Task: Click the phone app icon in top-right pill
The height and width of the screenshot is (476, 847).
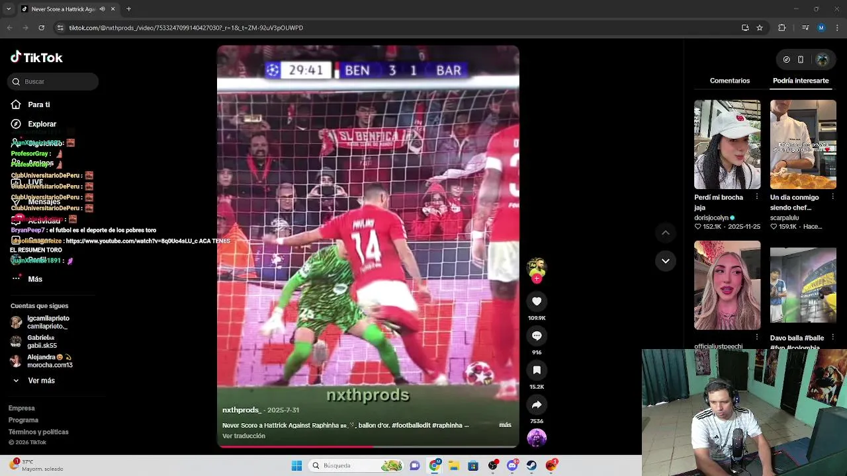Action: pos(801,59)
